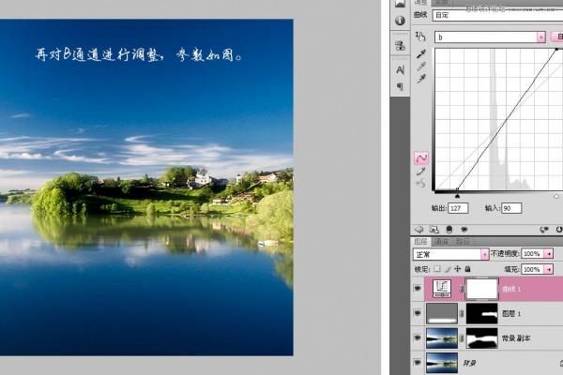
Task: Click the input value field 90
Action: click(511, 208)
